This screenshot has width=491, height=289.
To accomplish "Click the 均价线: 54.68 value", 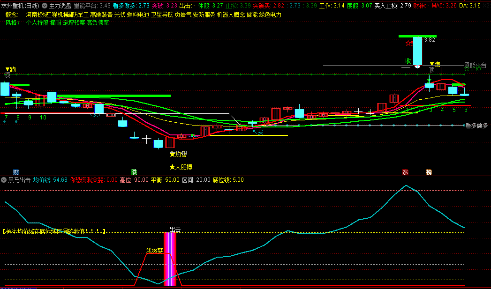I will 50,180.
